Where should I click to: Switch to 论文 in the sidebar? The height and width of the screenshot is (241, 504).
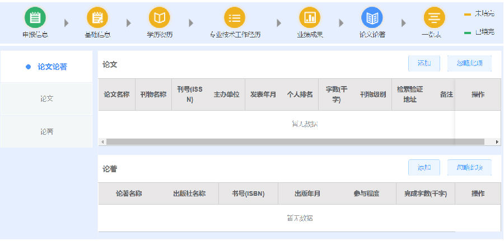point(46,99)
